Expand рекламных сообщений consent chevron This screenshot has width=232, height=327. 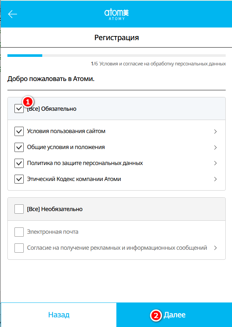[215, 248]
